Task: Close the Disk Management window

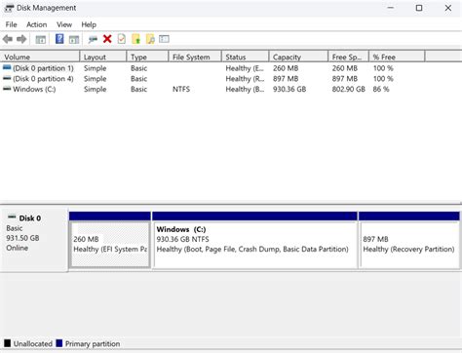Action: click(448, 8)
